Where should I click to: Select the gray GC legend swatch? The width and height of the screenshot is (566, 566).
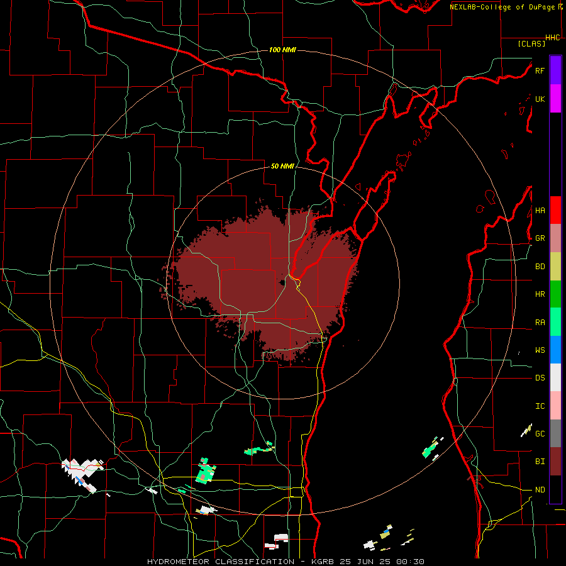(555, 433)
